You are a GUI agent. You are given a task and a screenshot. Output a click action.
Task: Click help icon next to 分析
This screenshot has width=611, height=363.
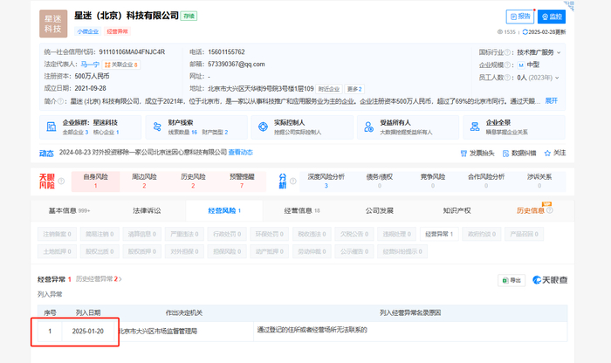(x=293, y=181)
